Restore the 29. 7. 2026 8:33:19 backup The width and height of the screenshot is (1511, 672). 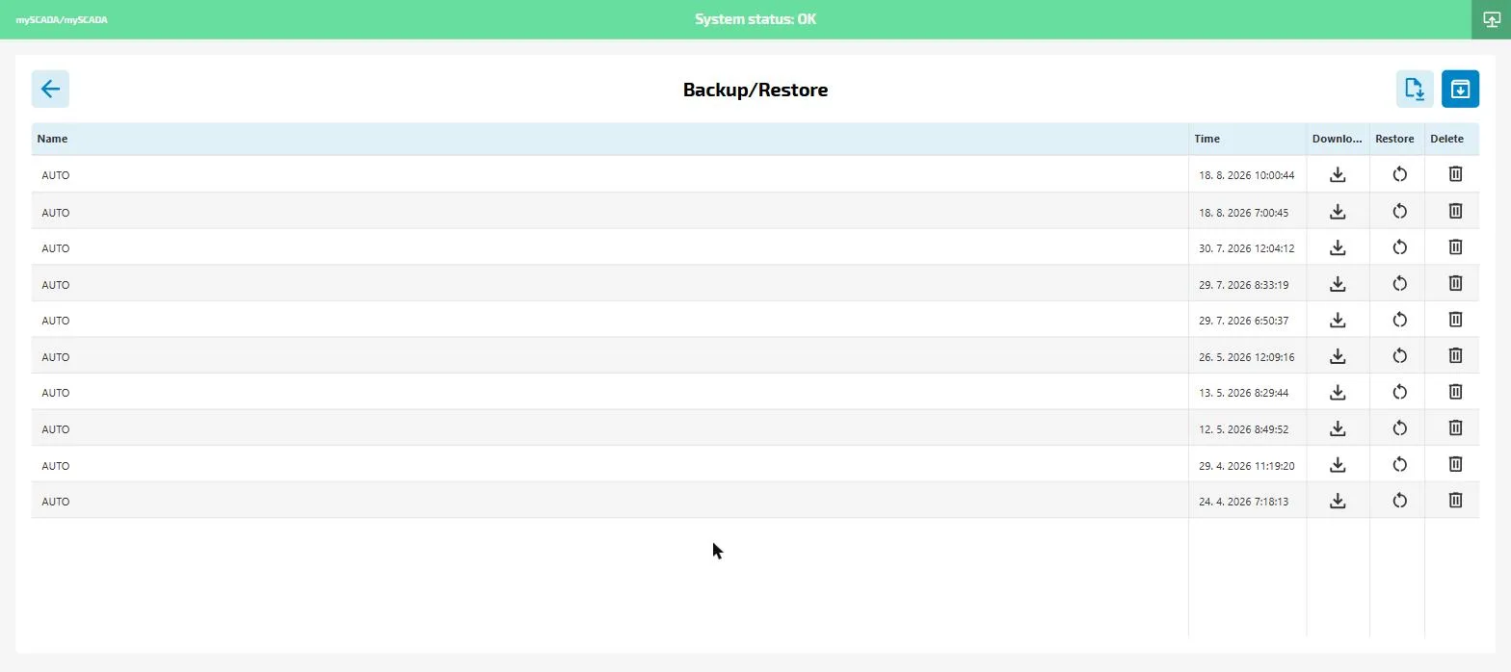coord(1399,283)
